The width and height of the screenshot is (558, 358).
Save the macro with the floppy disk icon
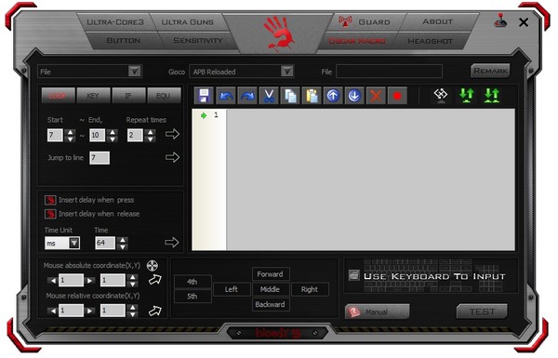(205, 96)
